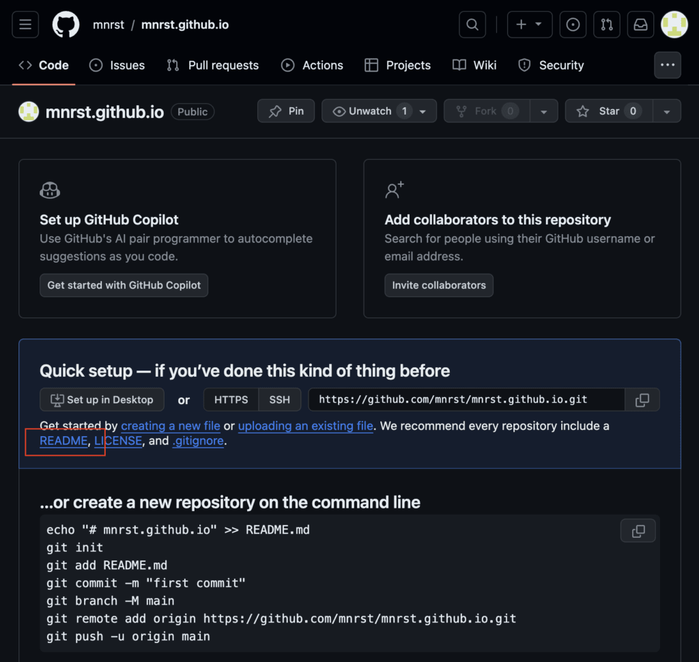The height and width of the screenshot is (662, 699).
Task: Open the issues shortcut in header
Action: tap(573, 25)
